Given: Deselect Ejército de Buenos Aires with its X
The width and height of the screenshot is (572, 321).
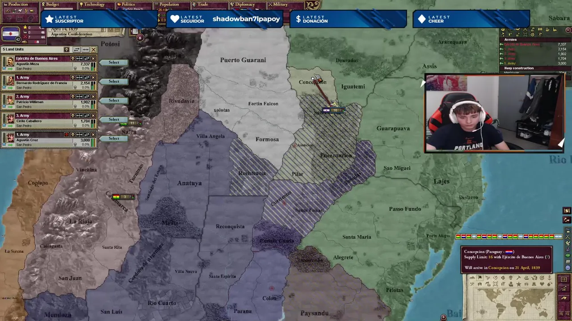Looking at the screenshot, I should 93,58.
